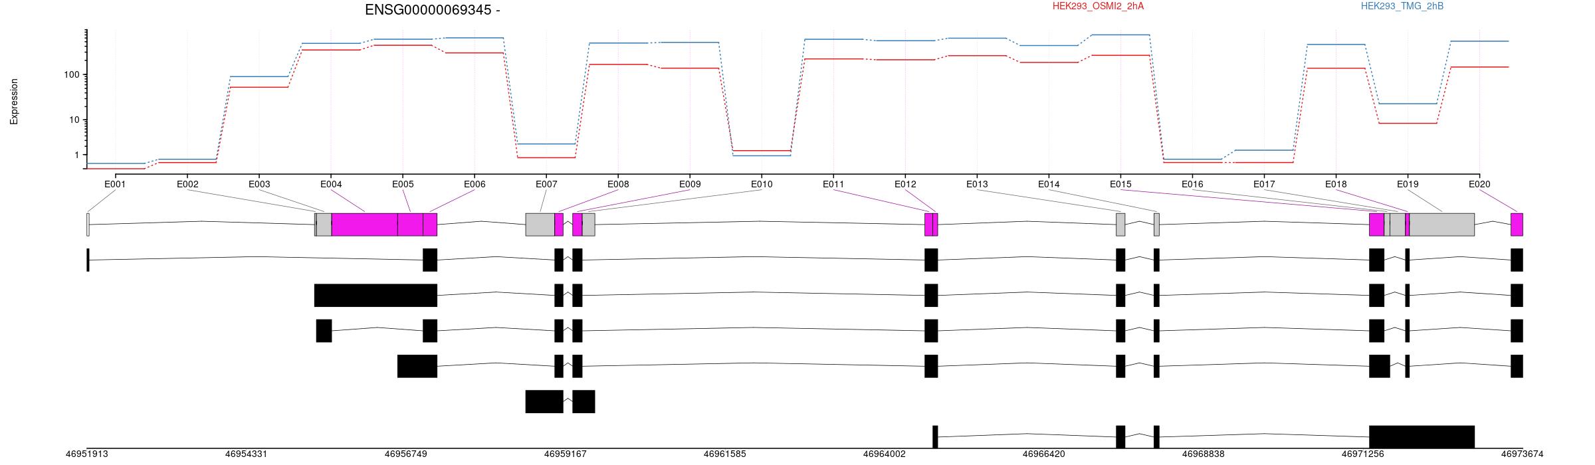Select the HEK293_TMG_2hB legend label
The height and width of the screenshot is (465, 1595).
tap(1402, 6)
